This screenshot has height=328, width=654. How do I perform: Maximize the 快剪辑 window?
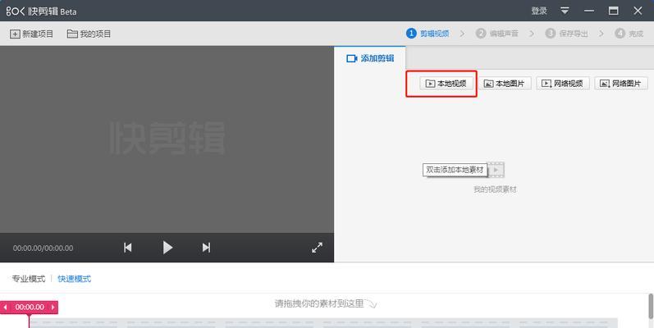614,11
